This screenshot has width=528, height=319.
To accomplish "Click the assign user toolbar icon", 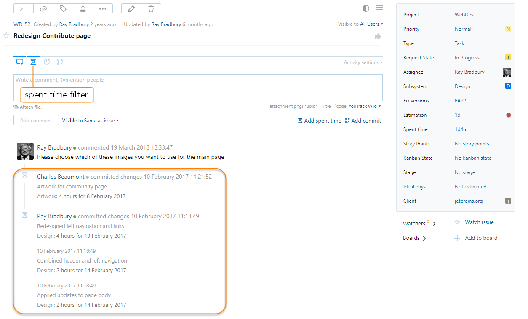I will tap(83, 8).
